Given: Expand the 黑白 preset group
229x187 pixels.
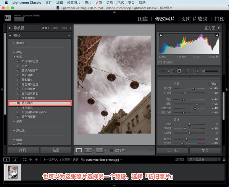Looking at the screenshot, I should 15,121.
